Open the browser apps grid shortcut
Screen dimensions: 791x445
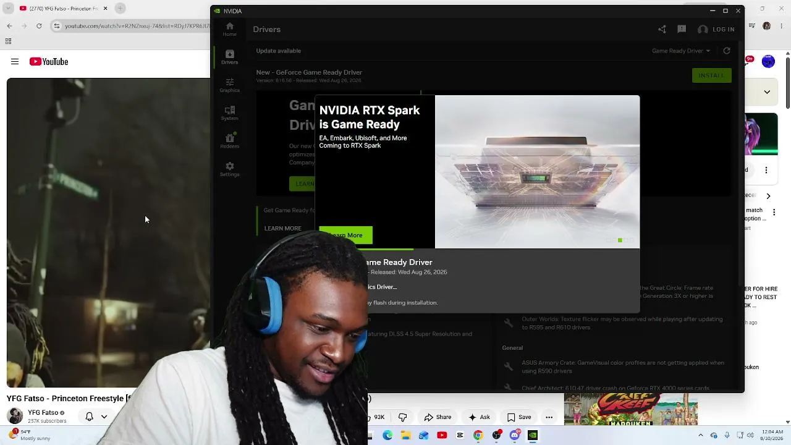pos(8,41)
